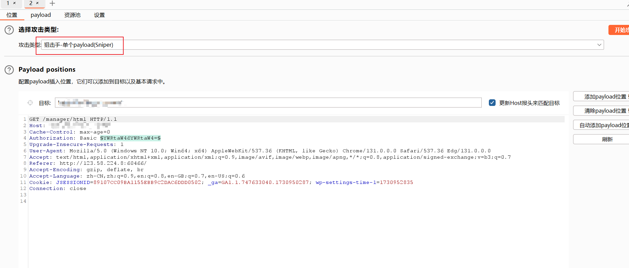
Task: Click the target crosshair icon
Action: pos(30,103)
